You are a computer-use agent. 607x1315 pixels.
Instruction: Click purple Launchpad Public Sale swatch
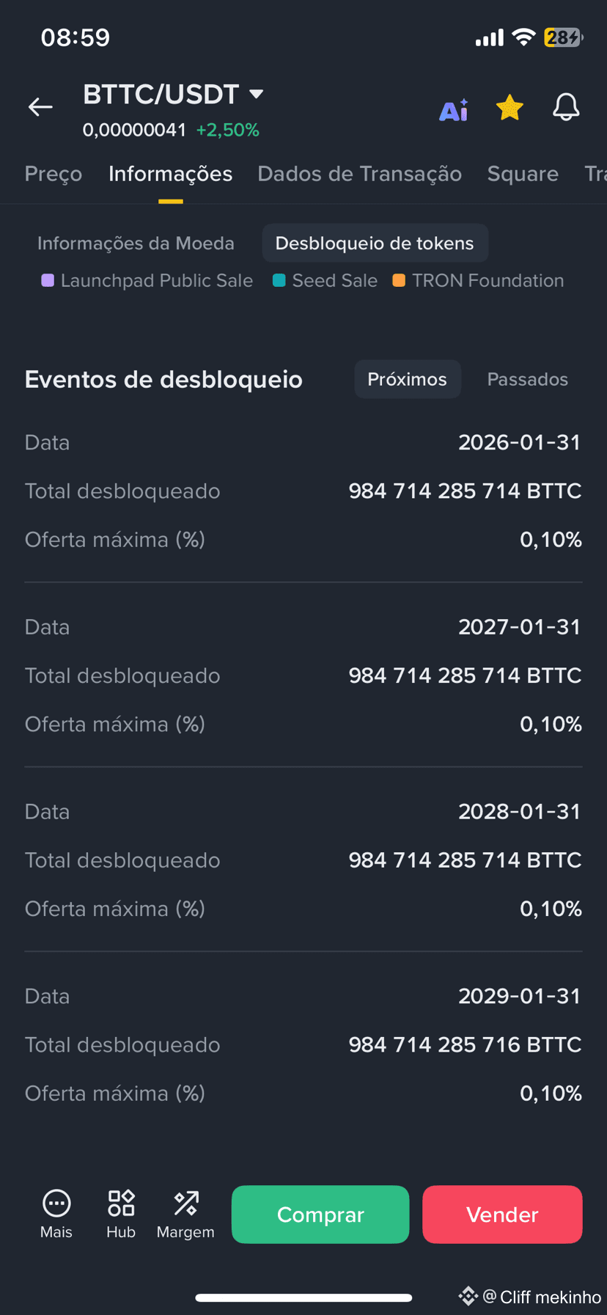[x=48, y=280]
